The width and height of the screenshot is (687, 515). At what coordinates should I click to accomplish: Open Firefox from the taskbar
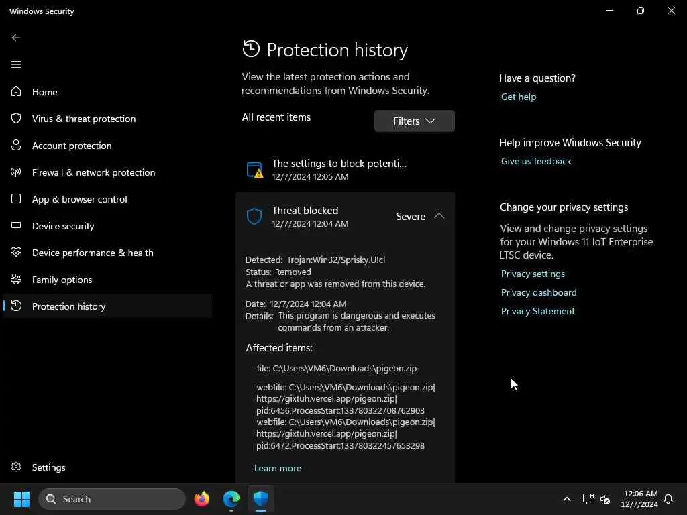click(201, 499)
